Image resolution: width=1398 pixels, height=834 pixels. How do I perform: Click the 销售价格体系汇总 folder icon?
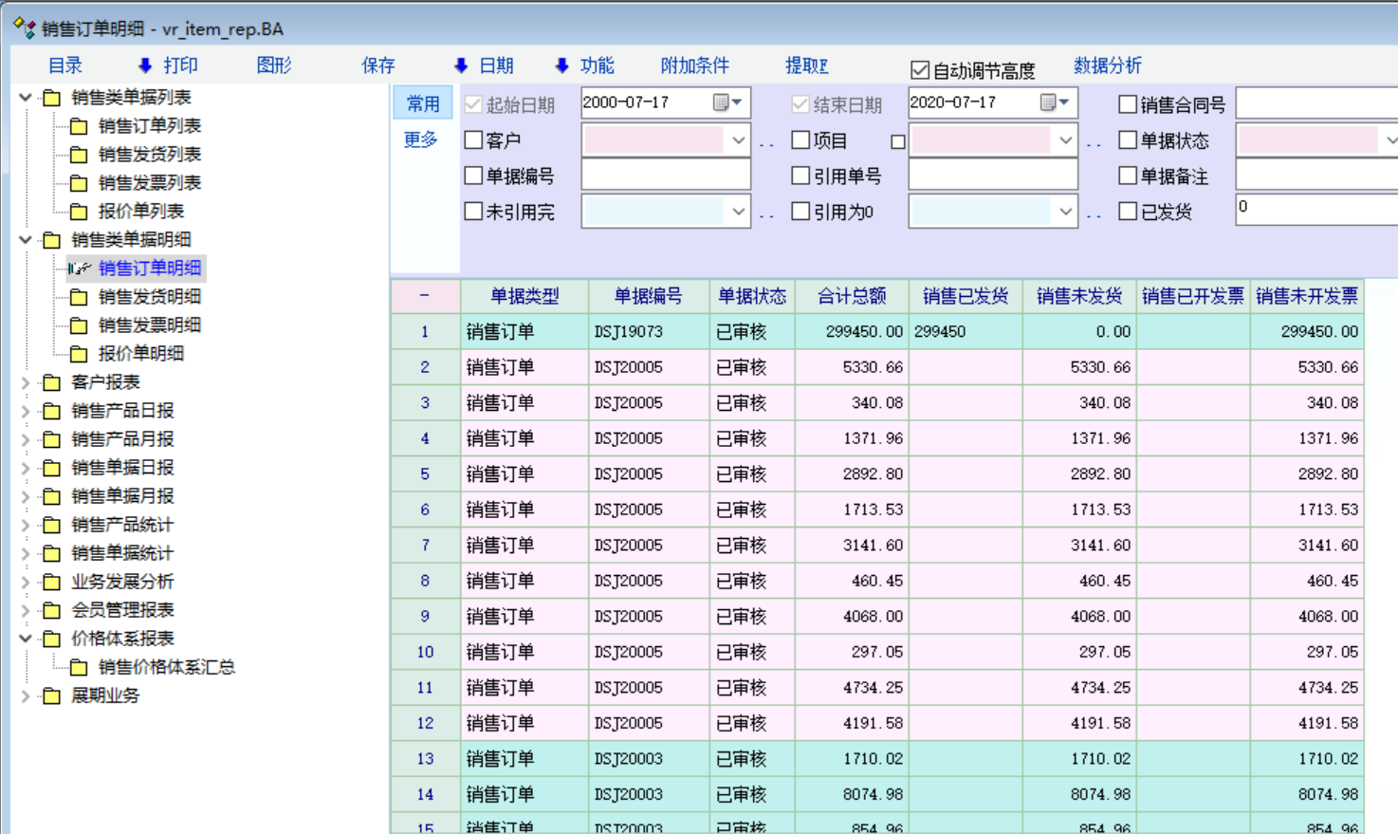80,667
